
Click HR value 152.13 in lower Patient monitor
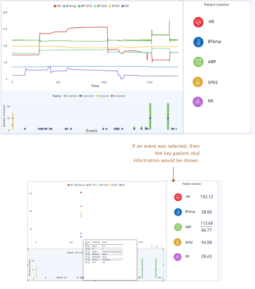click(206, 197)
